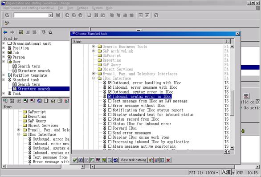
Task: Select Task node in Find by tree
Action: point(17,93)
